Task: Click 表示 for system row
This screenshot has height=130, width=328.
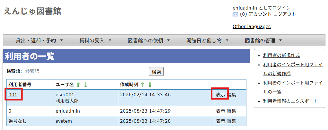Action: [220, 121]
